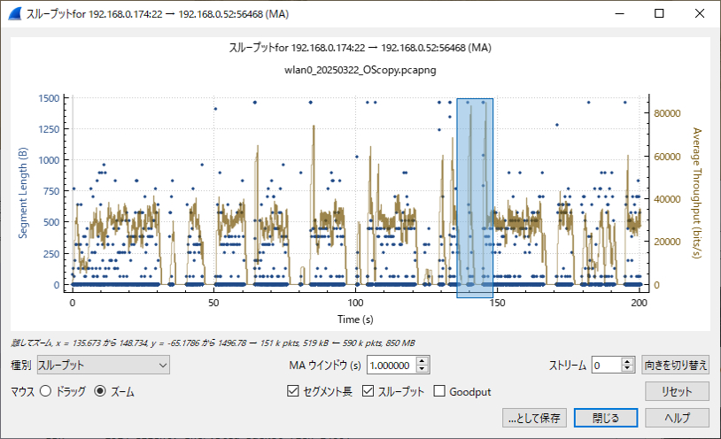Enable the Goodput checkbox
Viewport: 721px width, 439px height.
(439, 391)
